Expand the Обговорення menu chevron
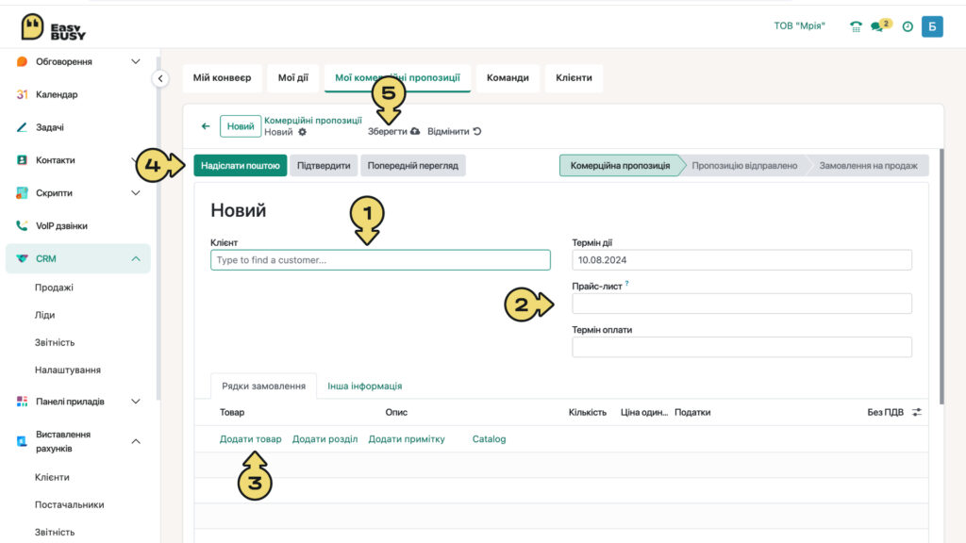The image size is (966, 543). pyautogui.click(x=136, y=61)
